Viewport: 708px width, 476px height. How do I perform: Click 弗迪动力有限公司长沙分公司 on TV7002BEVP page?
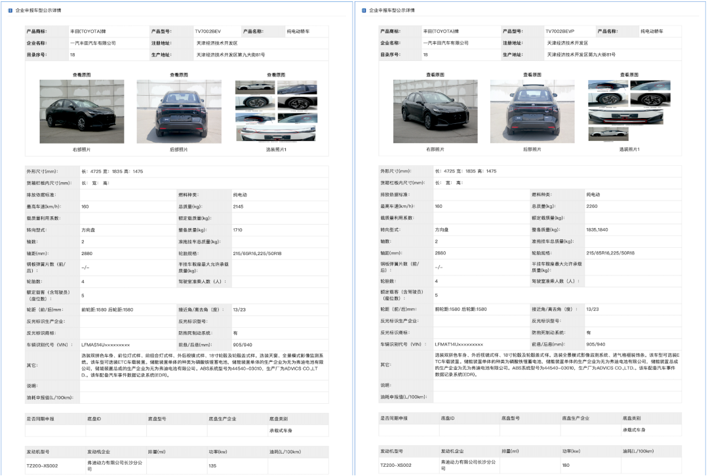(468, 465)
